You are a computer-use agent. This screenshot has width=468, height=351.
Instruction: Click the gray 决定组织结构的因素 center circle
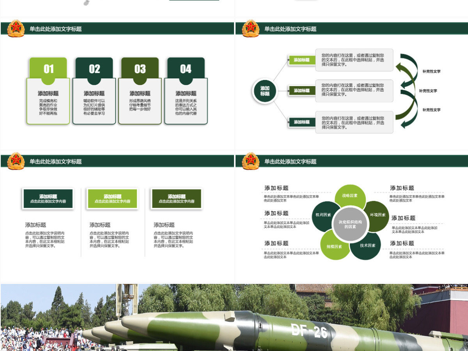click(350, 224)
